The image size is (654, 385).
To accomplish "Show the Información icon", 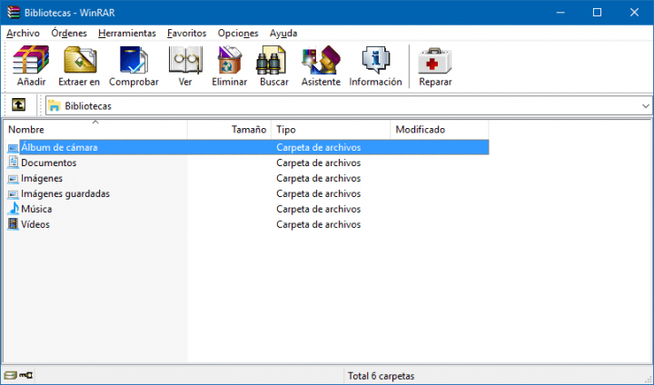I will (x=376, y=60).
